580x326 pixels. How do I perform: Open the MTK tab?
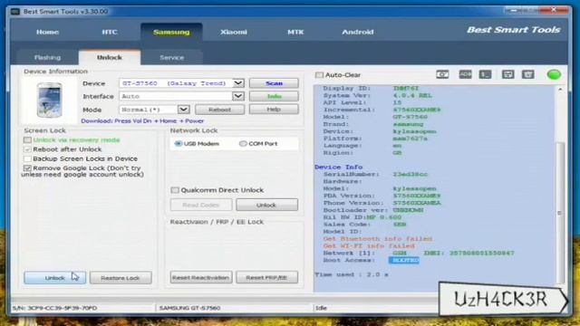click(x=295, y=33)
